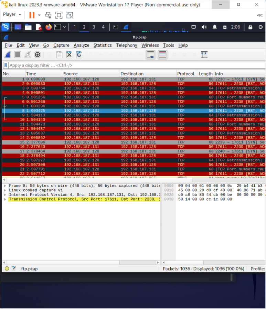Open VMware power options dropdown arrow

[x=39, y=15]
